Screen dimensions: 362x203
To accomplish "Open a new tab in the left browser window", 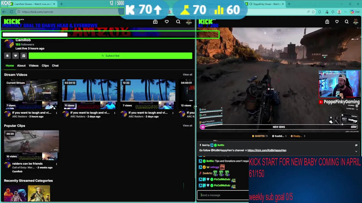I will 61,4.
